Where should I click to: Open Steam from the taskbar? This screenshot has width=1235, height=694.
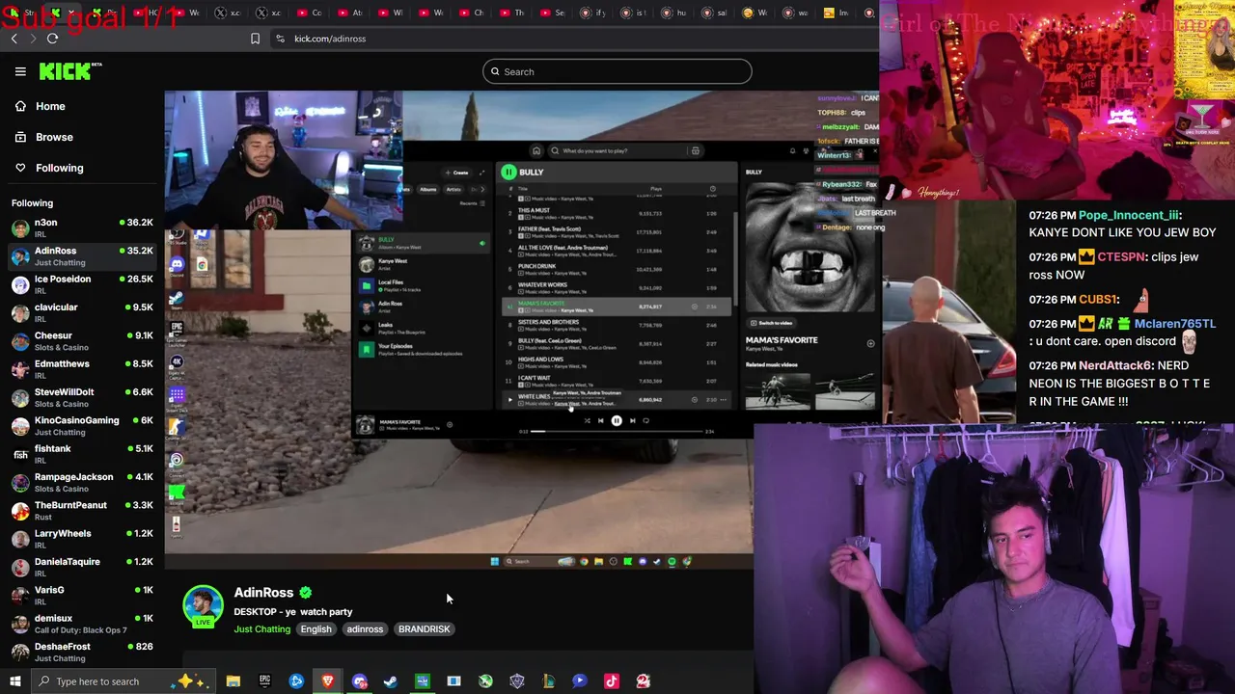(x=391, y=681)
